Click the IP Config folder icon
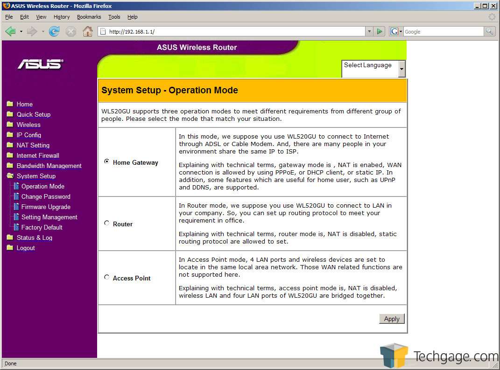 (x=10, y=134)
